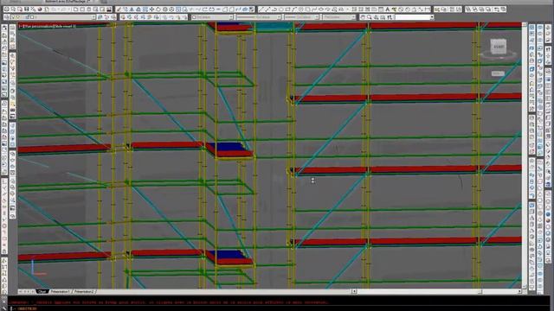
Task: Open the linetype control dropdown
Action: pos(279,17)
